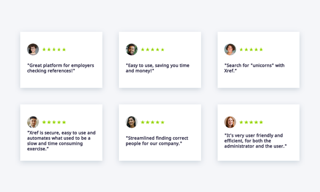Image resolution: width=320 pixels, height=192 pixels.
Task: Select the "It's very user friendly and efficient" quote
Action: click(255, 140)
